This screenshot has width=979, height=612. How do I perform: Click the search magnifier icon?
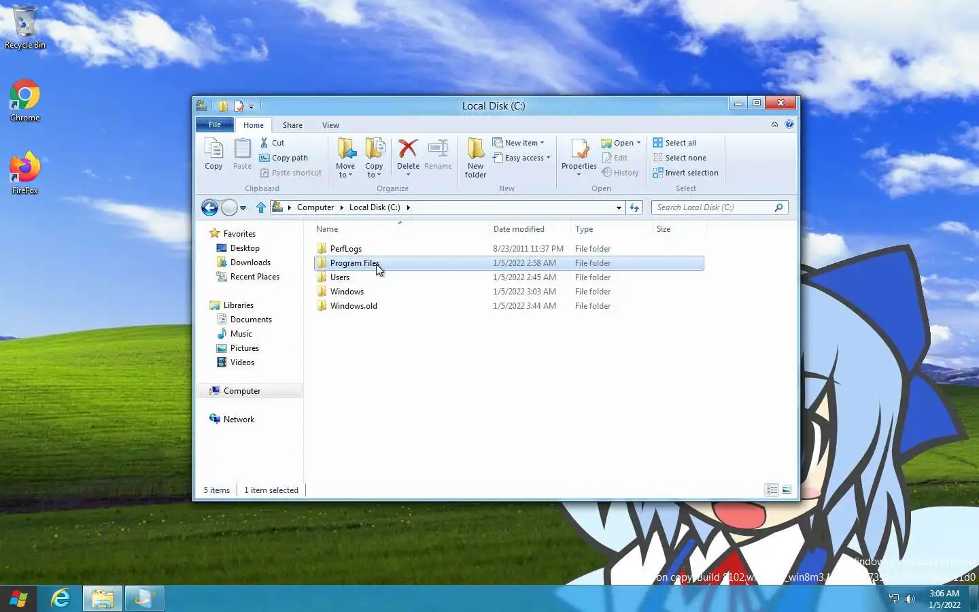pos(778,207)
